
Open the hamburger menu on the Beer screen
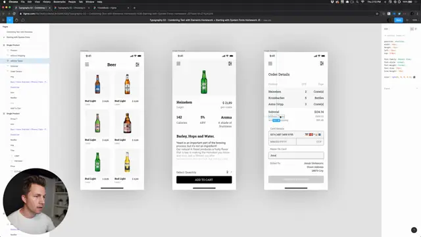click(x=87, y=65)
